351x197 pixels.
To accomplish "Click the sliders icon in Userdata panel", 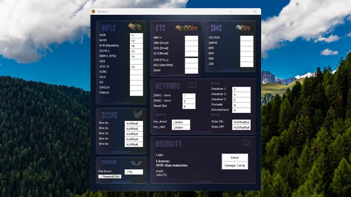I will (246, 143).
